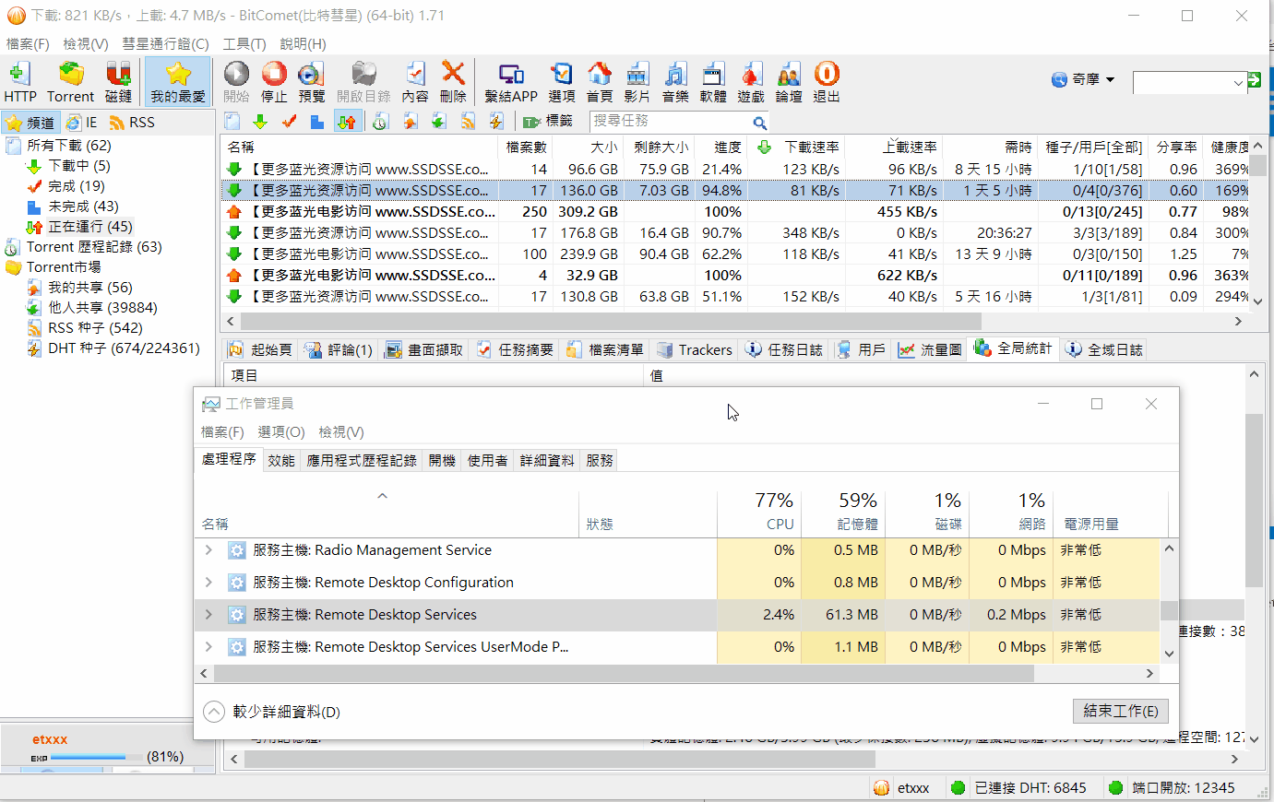This screenshot has height=802, width=1274.
Task: Open the 檔案(F) menu in BitComet
Action: [28, 44]
